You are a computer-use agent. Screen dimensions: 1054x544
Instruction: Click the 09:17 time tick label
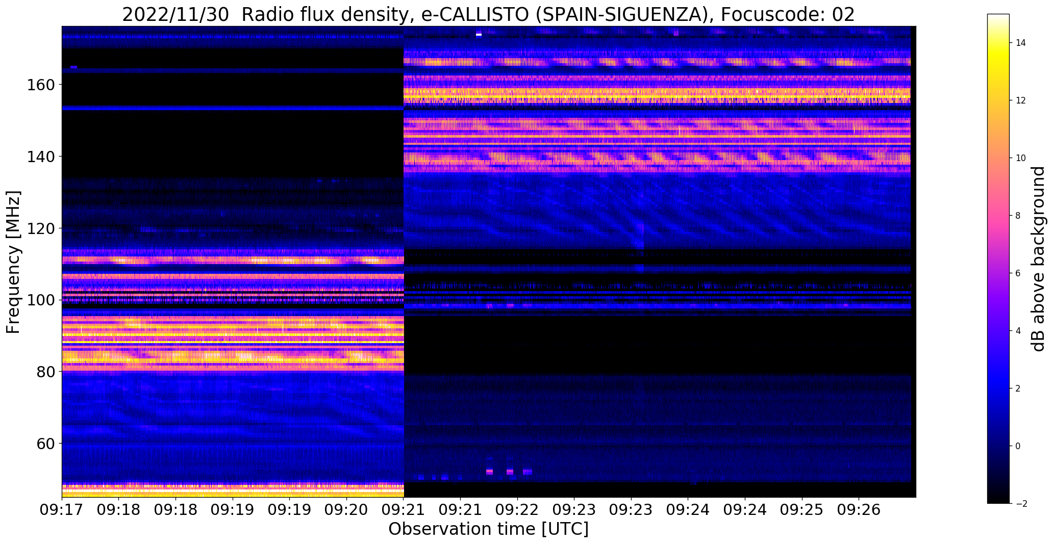click(62, 510)
